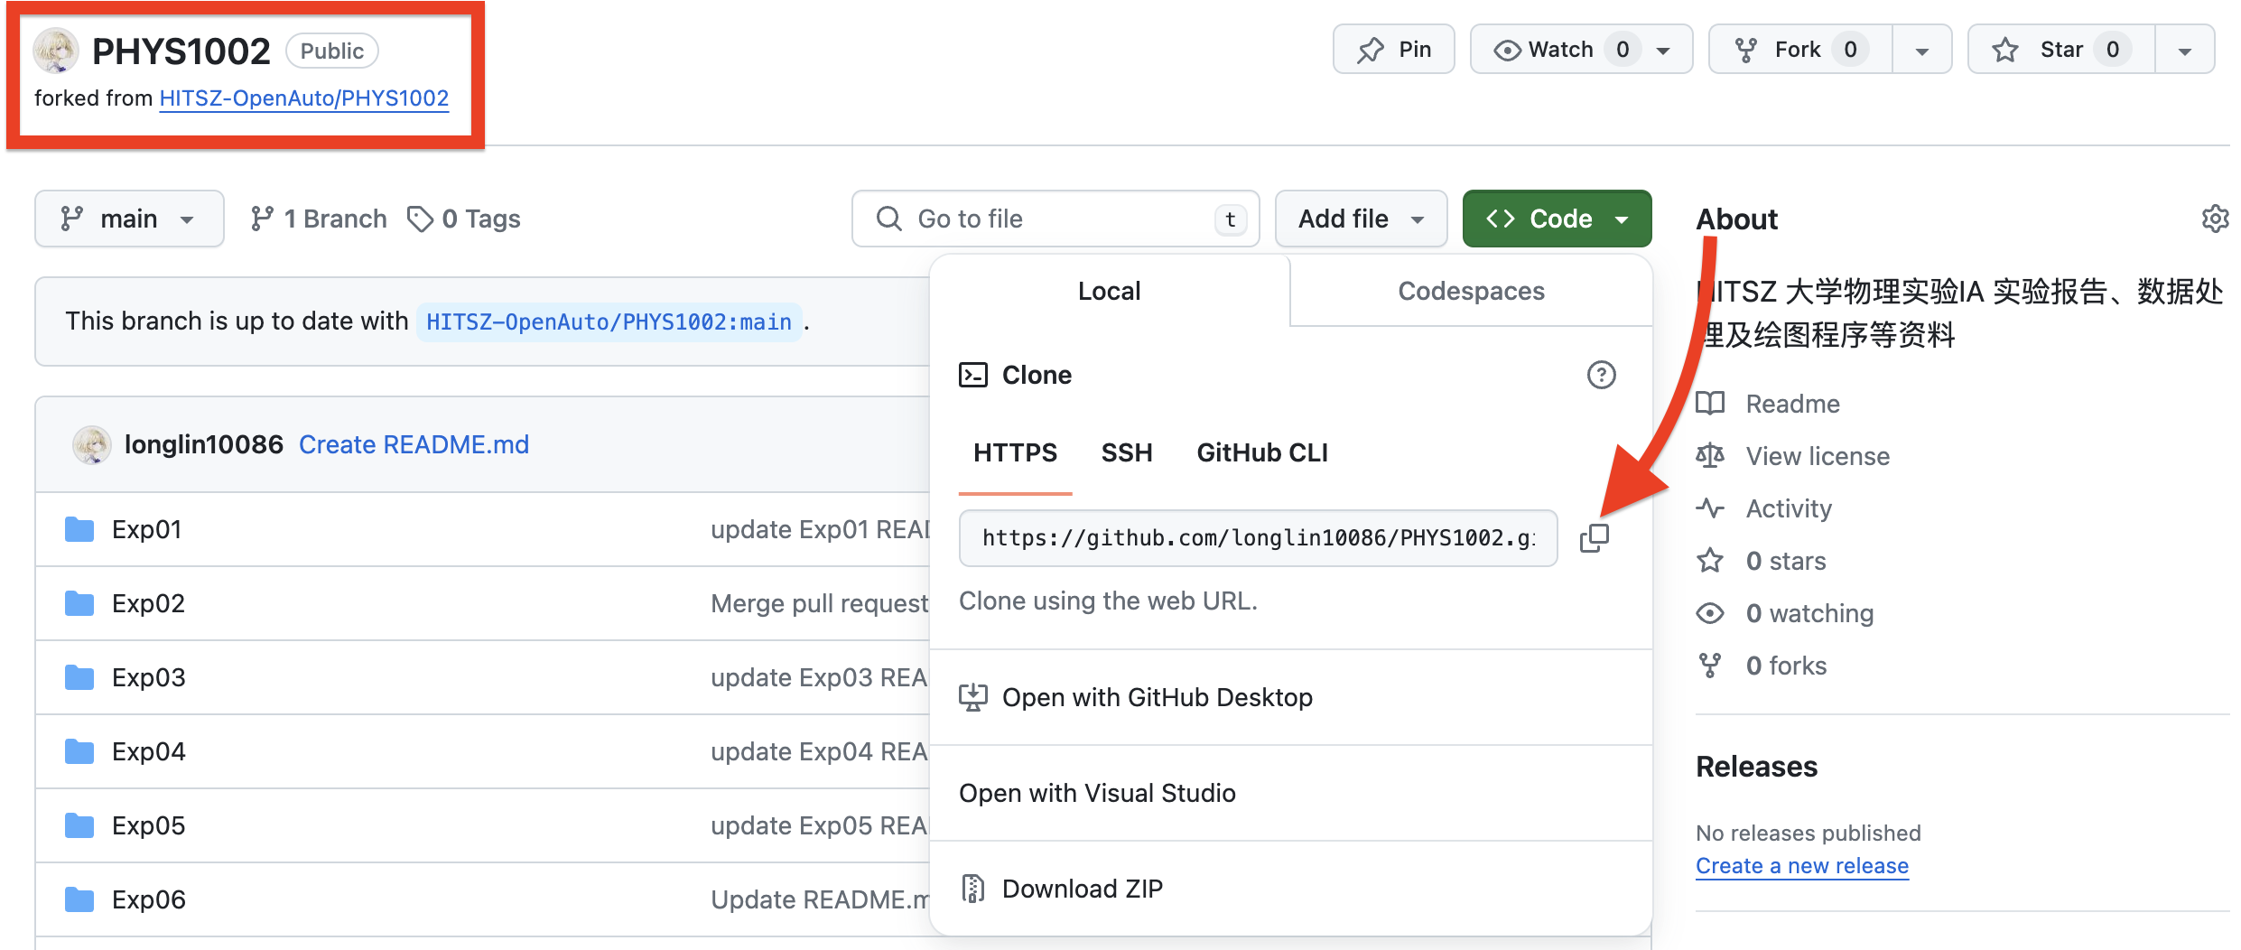Open the 0 watching link
This screenshot has width=2241, height=950.
point(1810,613)
